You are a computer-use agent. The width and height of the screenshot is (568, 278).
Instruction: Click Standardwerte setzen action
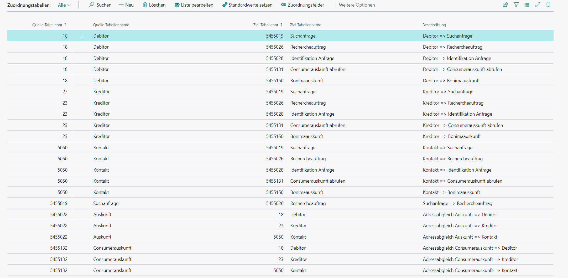click(x=247, y=5)
